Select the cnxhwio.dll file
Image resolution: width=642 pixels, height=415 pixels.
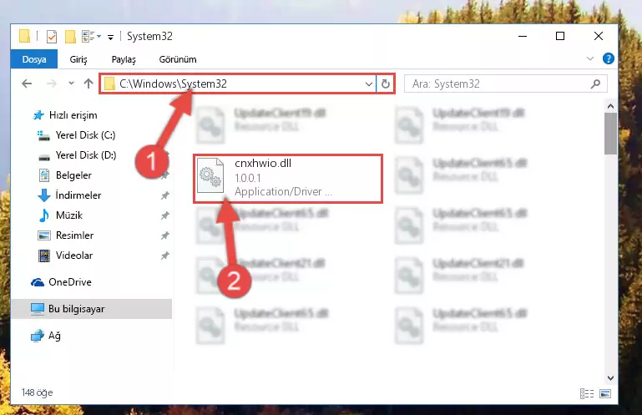point(288,179)
